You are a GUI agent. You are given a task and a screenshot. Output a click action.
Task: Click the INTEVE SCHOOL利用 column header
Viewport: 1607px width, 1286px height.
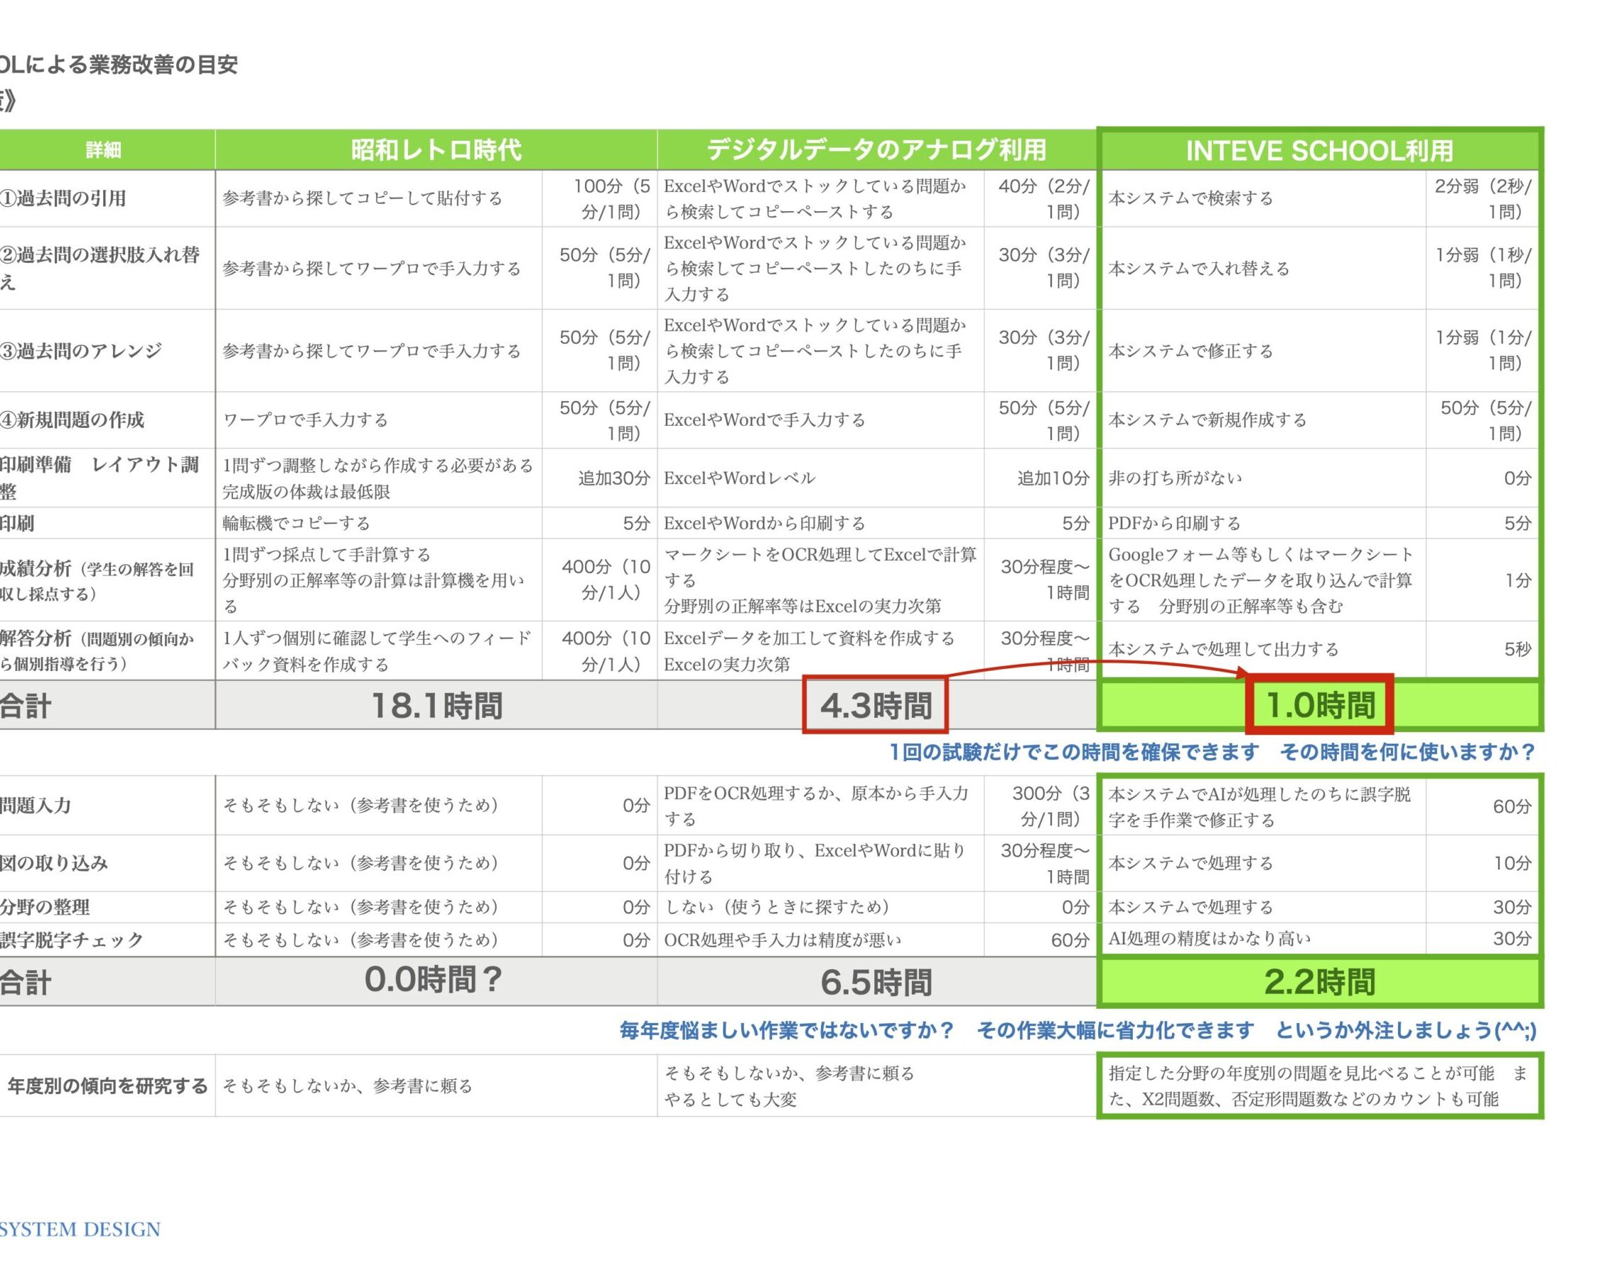tap(1319, 150)
